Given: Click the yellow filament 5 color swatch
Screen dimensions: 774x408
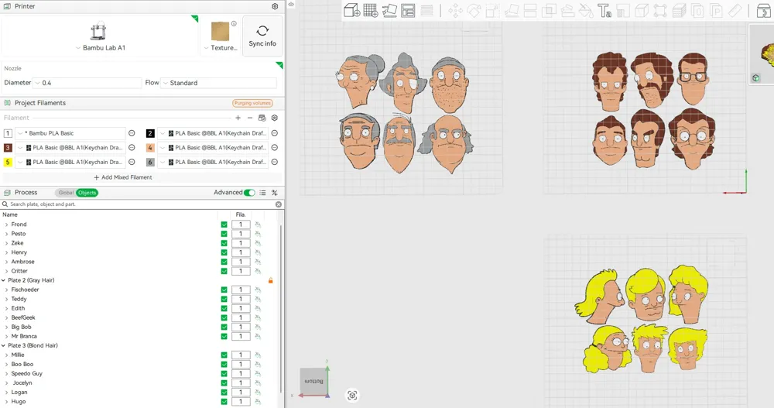Looking at the screenshot, I should 8,162.
